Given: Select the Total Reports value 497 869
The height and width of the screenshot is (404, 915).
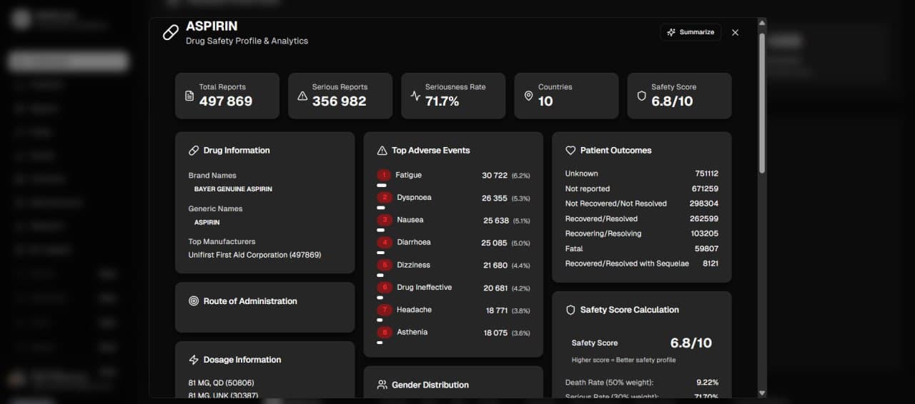Looking at the screenshot, I should pyautogui.click(x=226, y=101).
